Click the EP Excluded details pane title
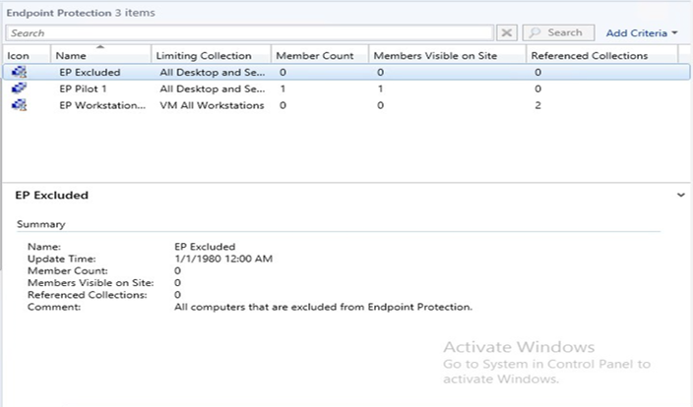The width and height of the screenshot is (693, 407). [x=51, y=196]
